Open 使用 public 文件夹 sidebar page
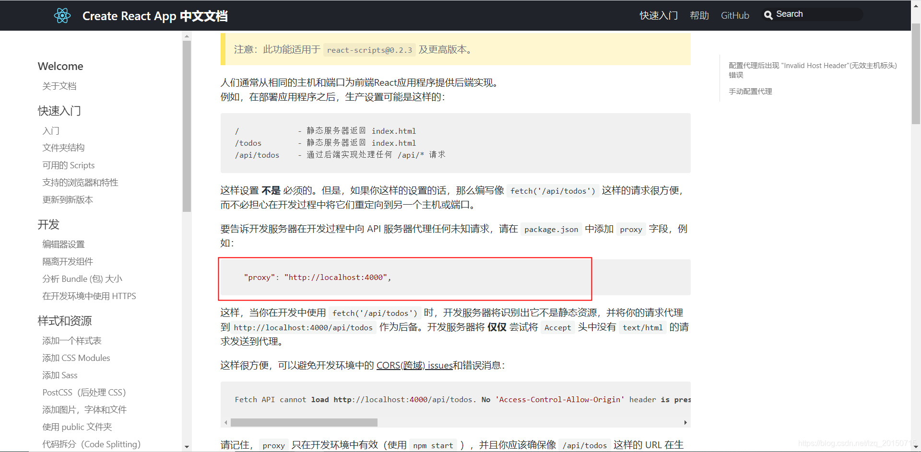921x452 pixels. [x=77, y=427]
